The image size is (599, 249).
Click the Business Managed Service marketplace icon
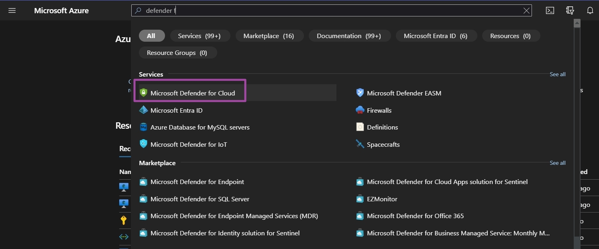pos(360,233)
